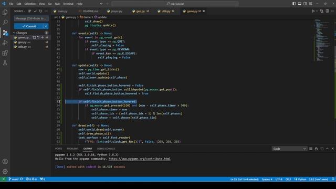Toggle the secondary side bar layout
336x189 pixels.
tap(305, 4)
